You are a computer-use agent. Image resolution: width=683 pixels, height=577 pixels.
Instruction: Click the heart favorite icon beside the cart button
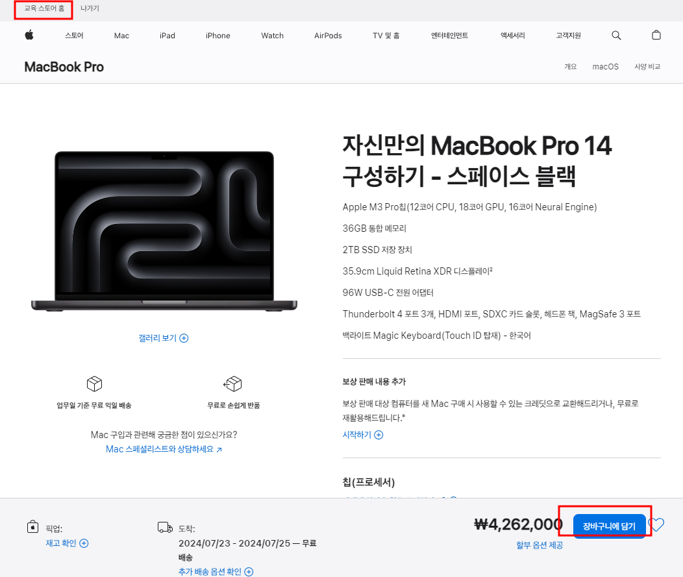656,525
